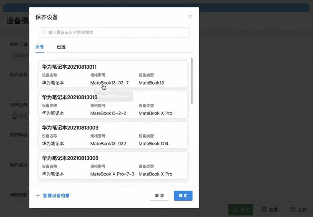Viewport: 313px width, 217px height.
Task: Confirm with the 确定 button
Action: point(183,196)
